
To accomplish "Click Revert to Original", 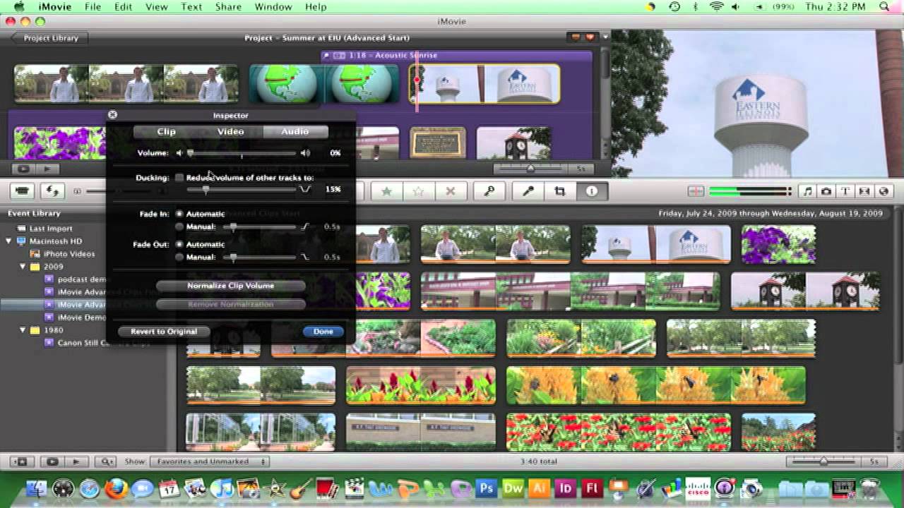I will 163,332.
